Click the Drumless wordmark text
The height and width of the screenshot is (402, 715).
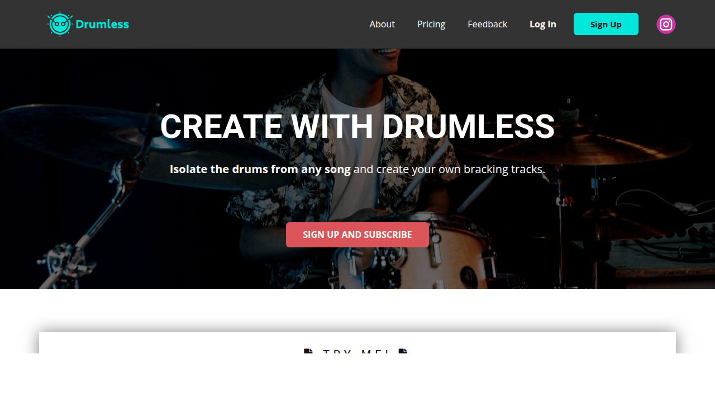[102, 24]
